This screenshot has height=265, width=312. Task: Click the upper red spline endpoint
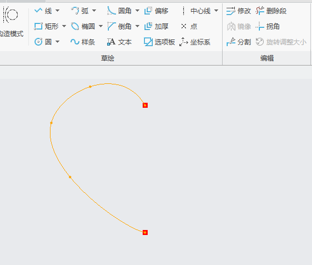(x=145, y=105)
